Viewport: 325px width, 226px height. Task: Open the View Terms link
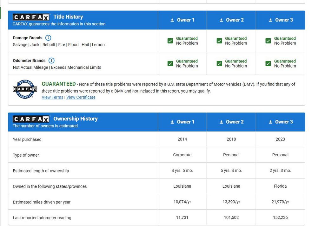pos(52,97)
